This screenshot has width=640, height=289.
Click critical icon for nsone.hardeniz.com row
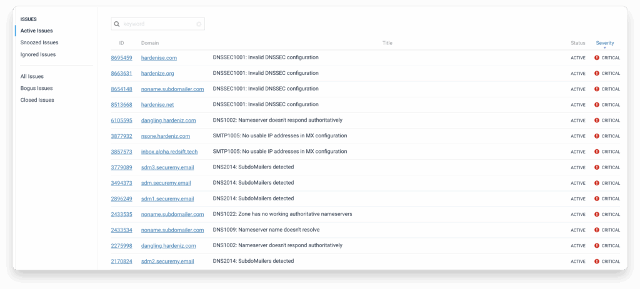click(x=597, y=136)
